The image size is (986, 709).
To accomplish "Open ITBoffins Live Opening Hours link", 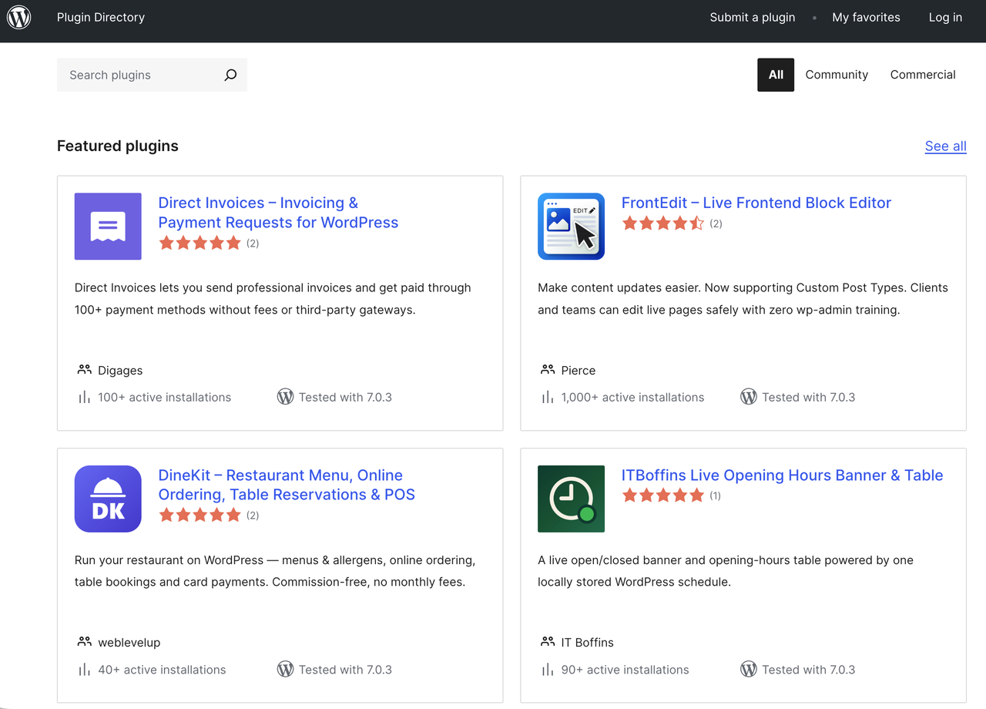I will 783,475.
